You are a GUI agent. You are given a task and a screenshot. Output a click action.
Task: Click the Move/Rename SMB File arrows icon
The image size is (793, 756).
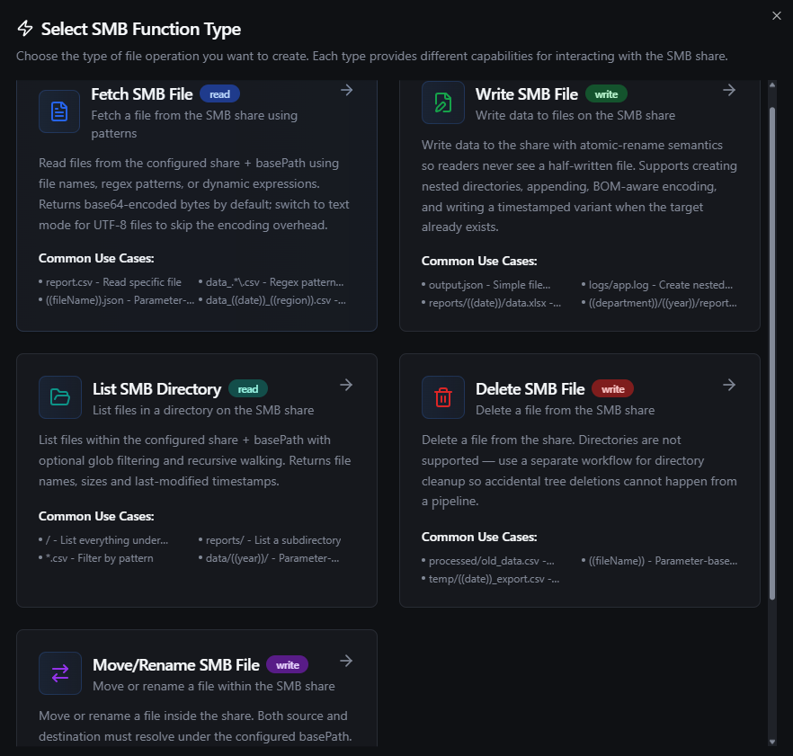60,673
